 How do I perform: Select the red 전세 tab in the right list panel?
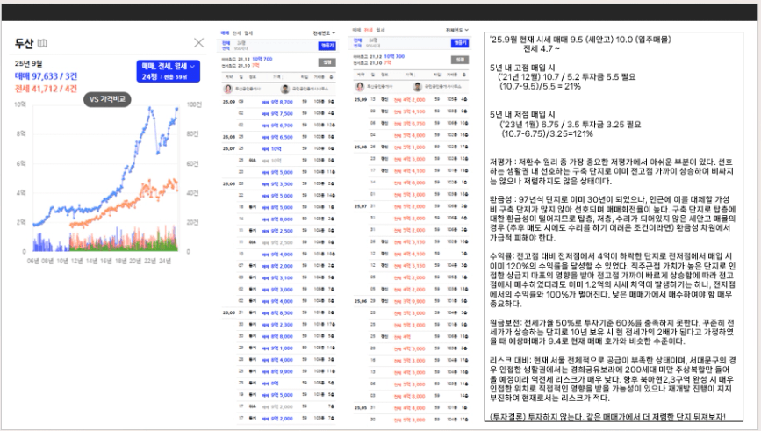coord(369,30)
